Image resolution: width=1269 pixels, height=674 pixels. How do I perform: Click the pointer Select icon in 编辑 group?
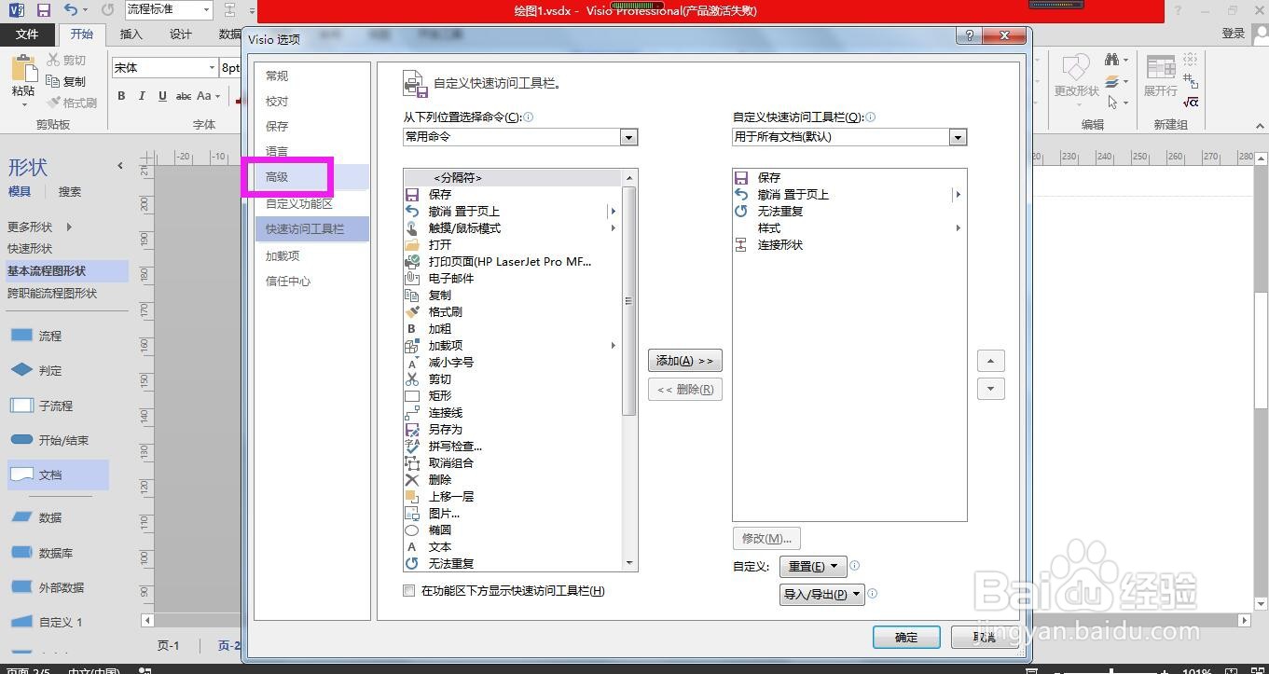1111,103
